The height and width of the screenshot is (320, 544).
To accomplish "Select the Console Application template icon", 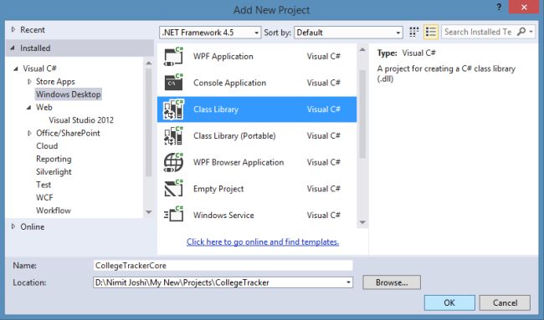I will (x=173, y=83).
